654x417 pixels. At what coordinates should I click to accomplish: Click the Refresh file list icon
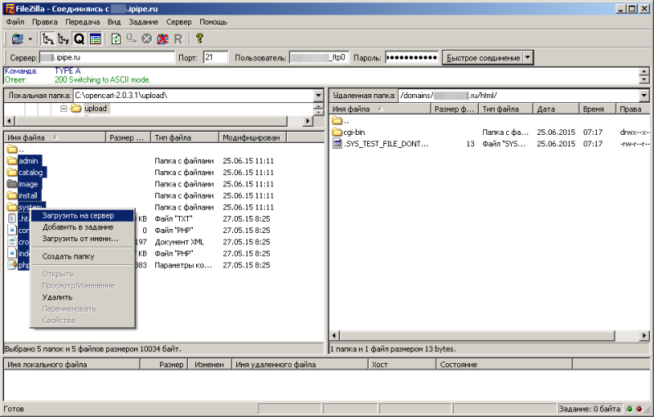pos(116,38)
